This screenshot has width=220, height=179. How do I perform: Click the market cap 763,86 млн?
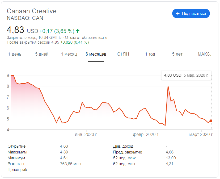tap(70, 164)
